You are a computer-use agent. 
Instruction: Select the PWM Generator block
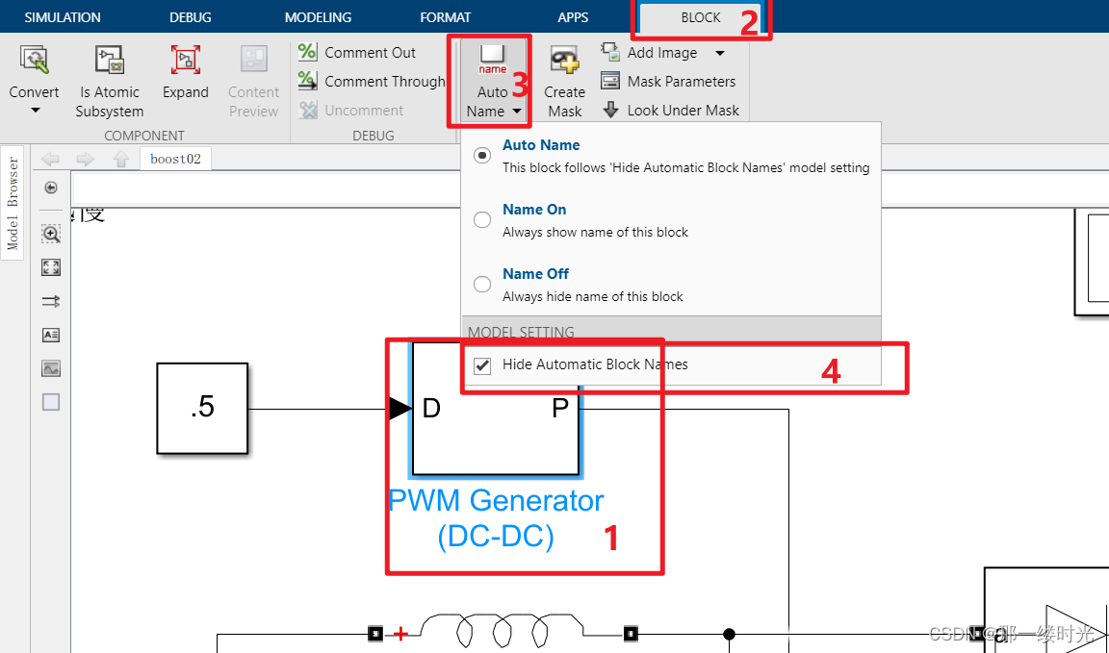pyautogui.click(x=496, y=409)
